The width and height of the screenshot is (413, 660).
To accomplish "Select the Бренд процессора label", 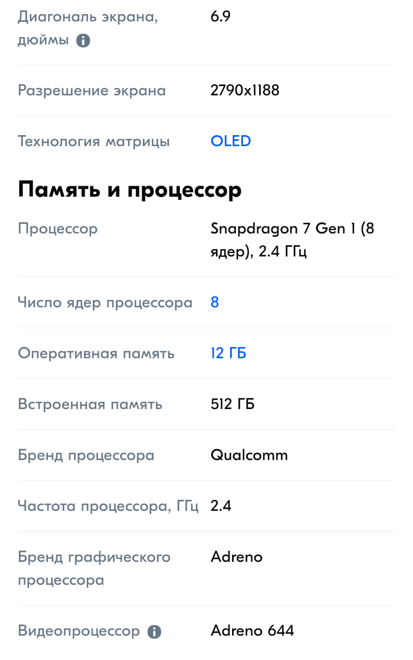I will [86, 455].
